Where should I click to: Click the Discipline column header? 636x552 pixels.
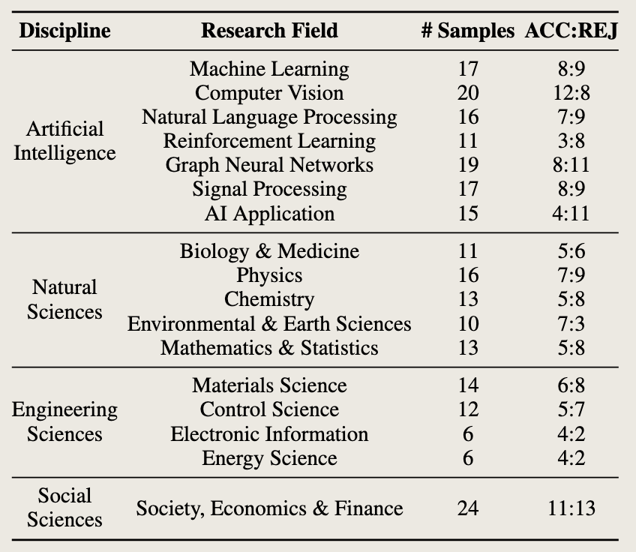pos(64,31)
